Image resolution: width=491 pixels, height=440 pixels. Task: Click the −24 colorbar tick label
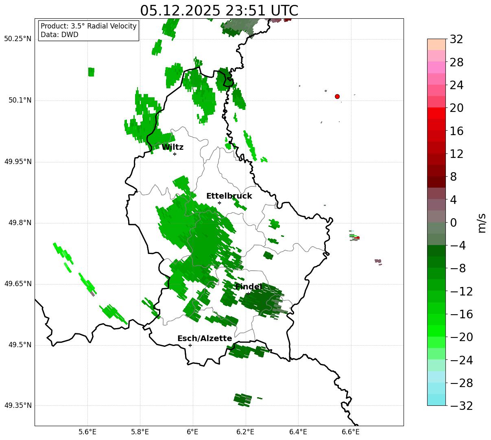pos(461,360)
